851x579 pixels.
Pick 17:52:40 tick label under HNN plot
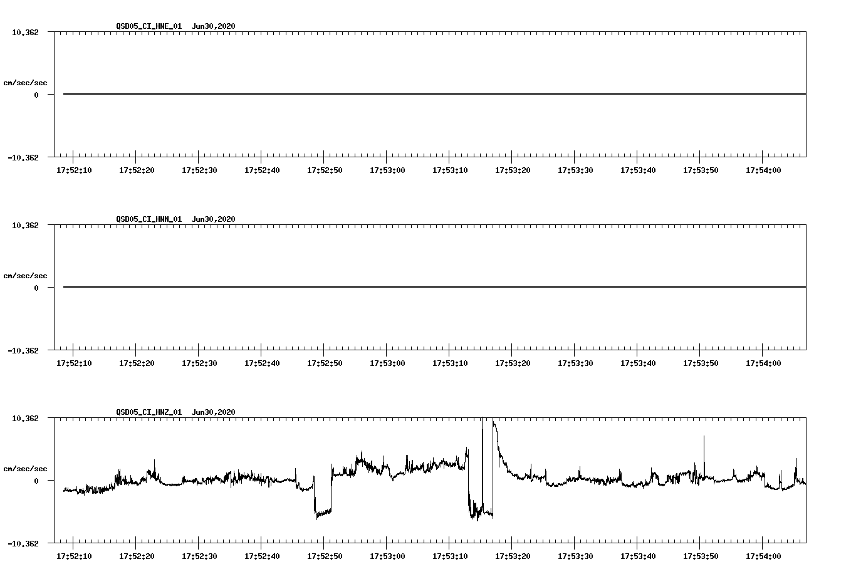(262, 363)
